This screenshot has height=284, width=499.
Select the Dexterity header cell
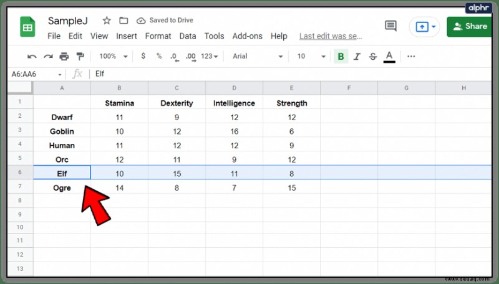177,103
